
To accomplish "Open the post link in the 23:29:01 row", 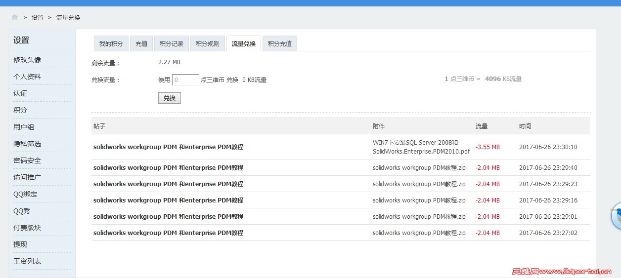I will pyautogui.click(x=168, y=216).
